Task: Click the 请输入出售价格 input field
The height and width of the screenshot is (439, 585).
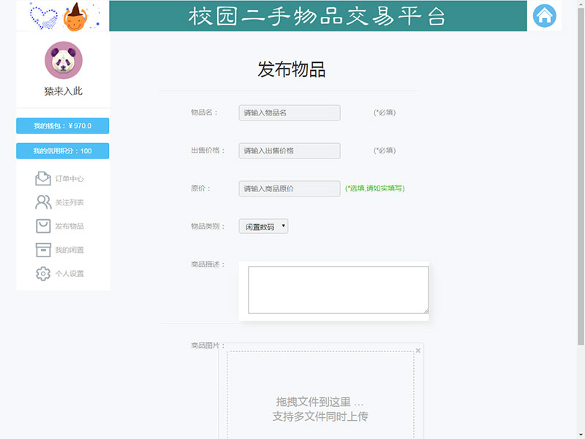Action: [x=288, y=150]
